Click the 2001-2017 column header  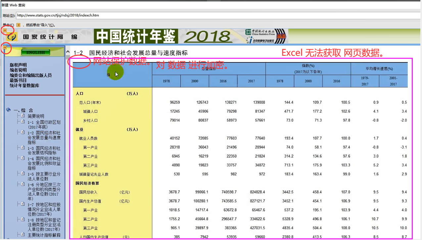coord(393,81)
